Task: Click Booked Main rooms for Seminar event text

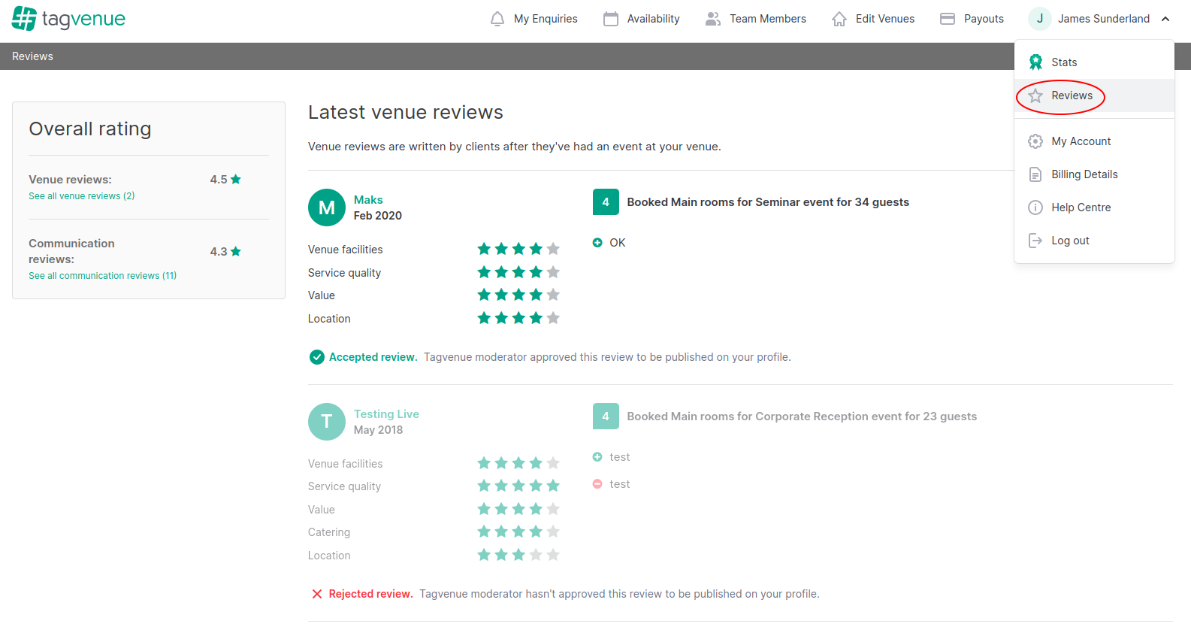Action: (768, 202)
